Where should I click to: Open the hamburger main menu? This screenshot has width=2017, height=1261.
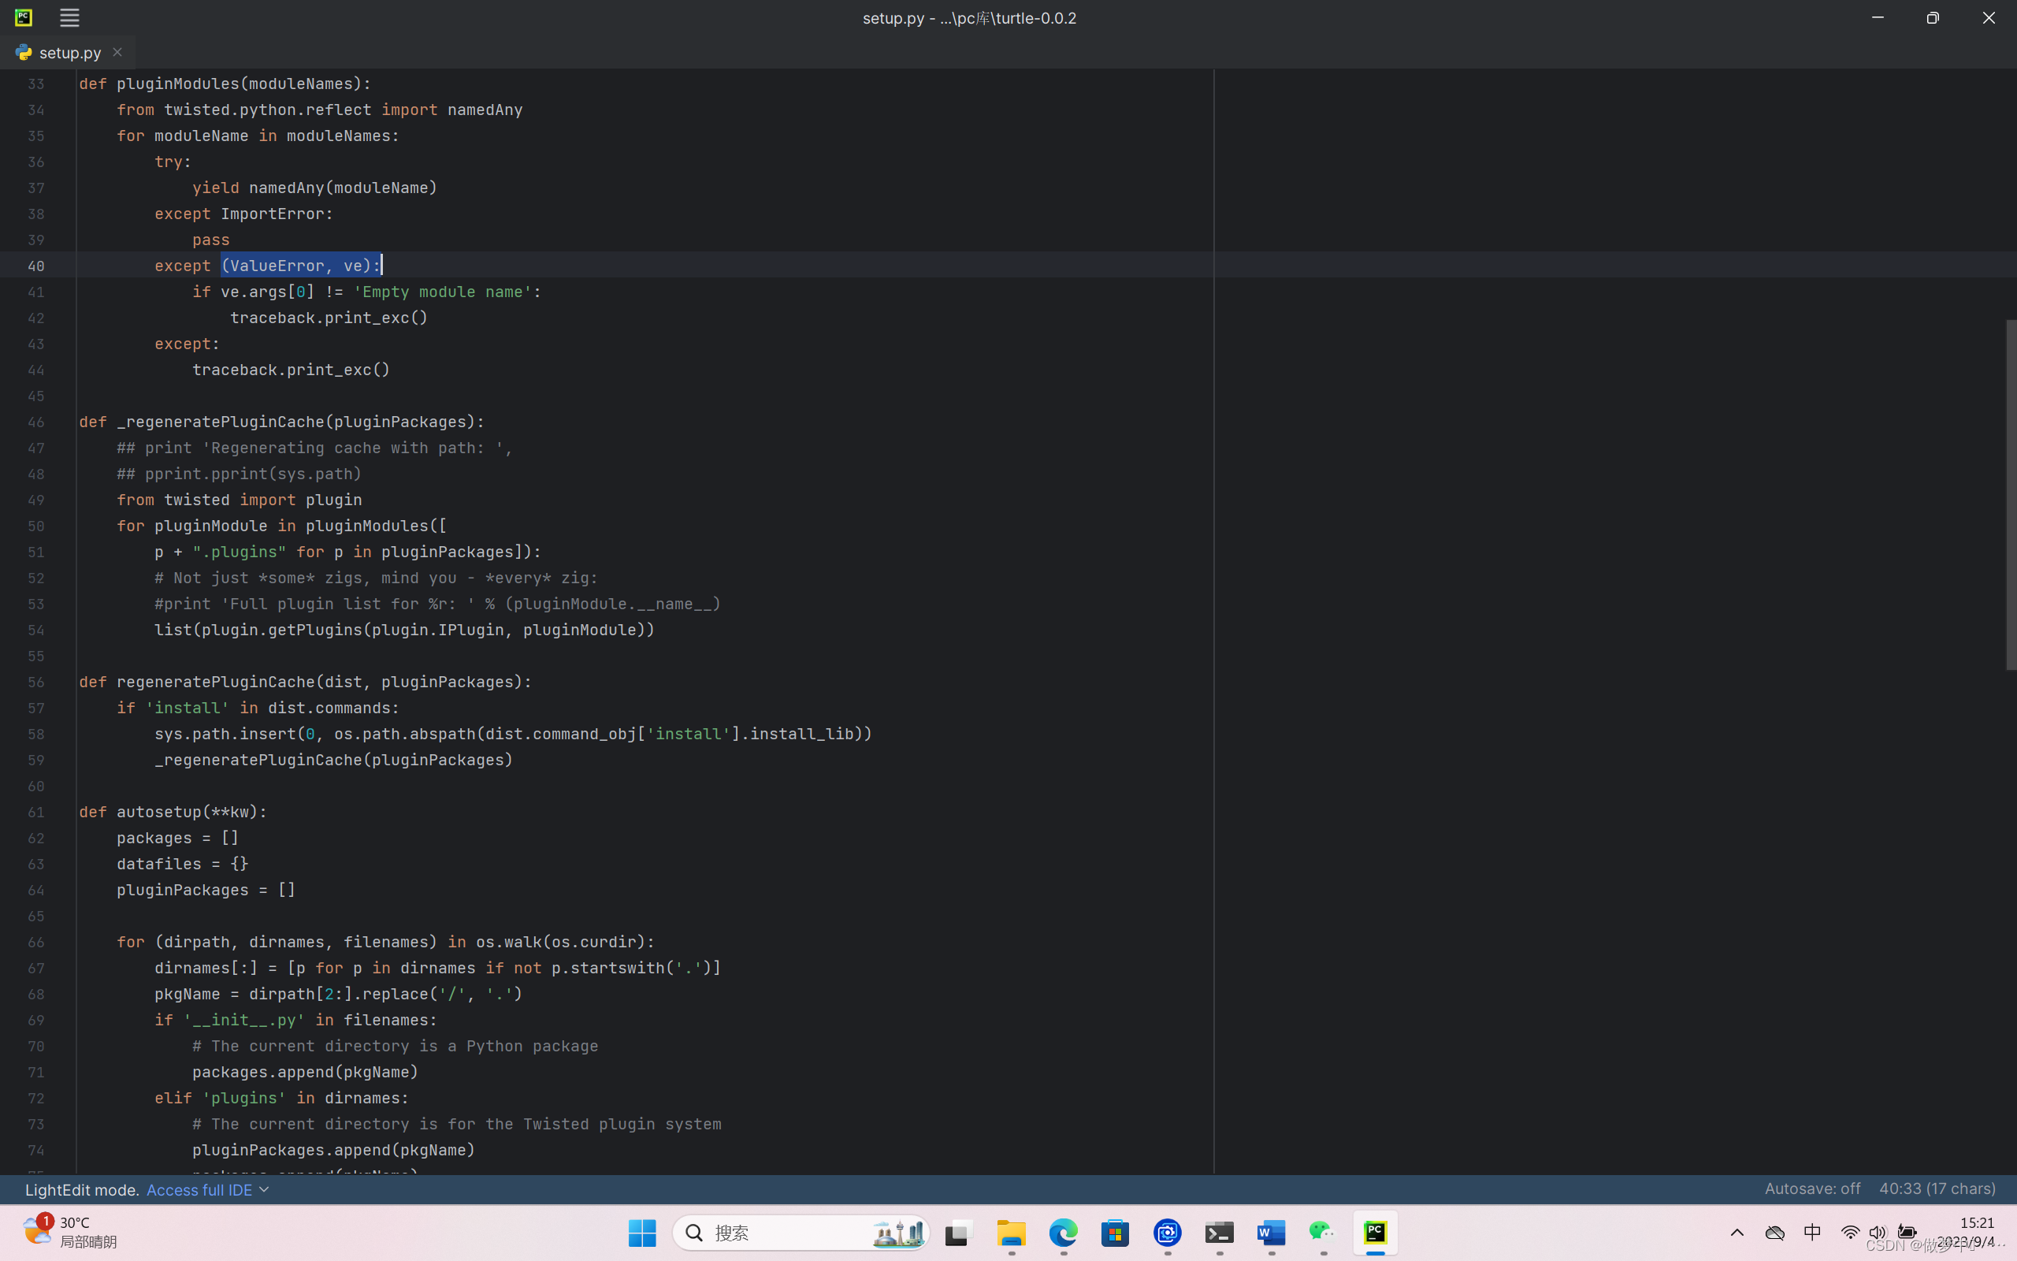click(x=69, y=17)
